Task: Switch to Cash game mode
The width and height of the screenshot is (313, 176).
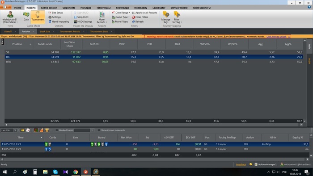Action: tap(26, 16)
